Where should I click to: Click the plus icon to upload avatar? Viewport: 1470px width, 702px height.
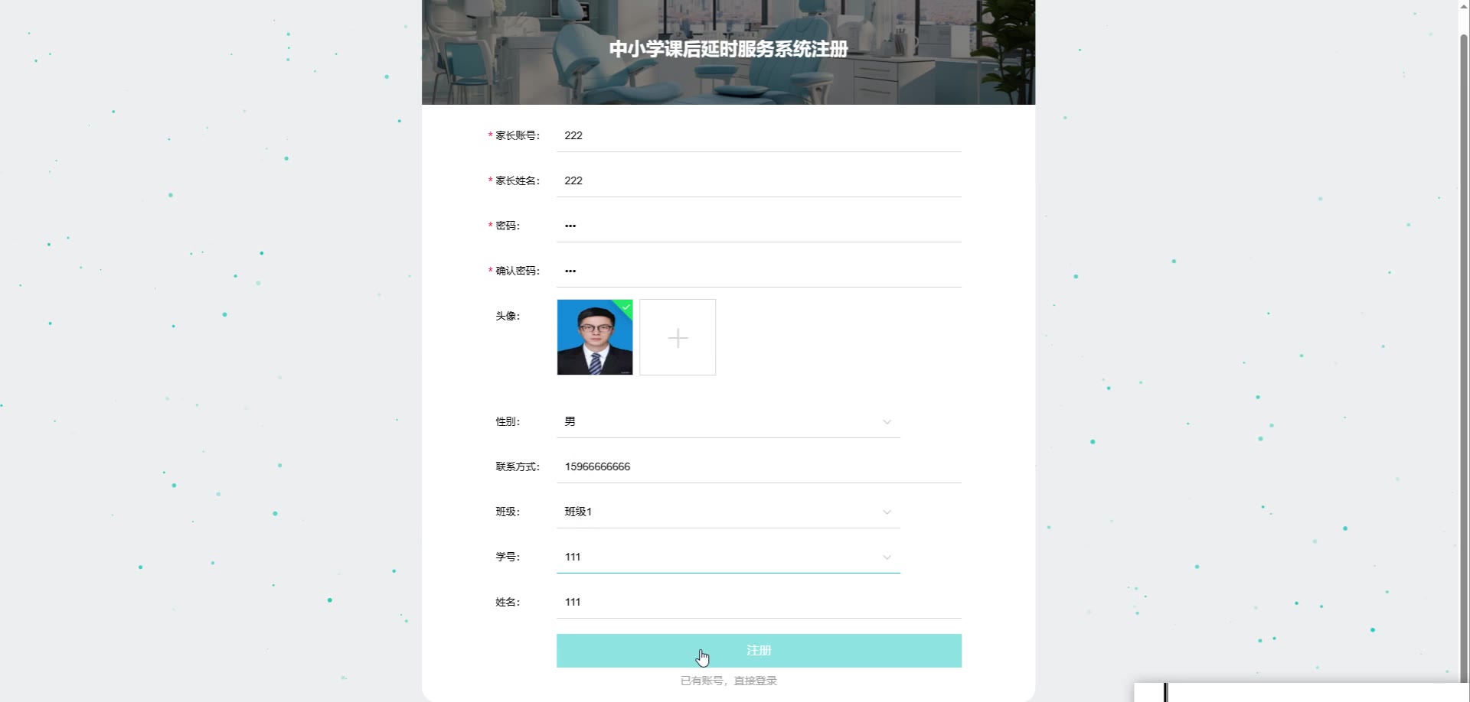pyautogui.click(x=678, y=337)
